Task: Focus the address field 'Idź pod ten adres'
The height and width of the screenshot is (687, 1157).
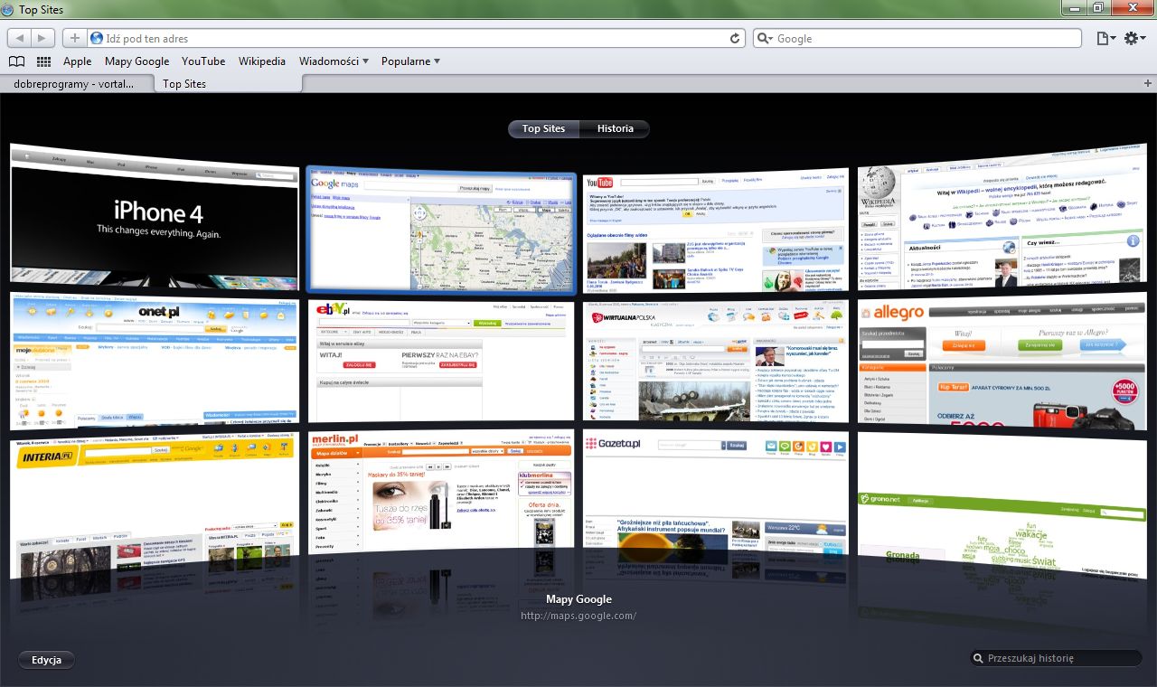Action: [416, 38]
